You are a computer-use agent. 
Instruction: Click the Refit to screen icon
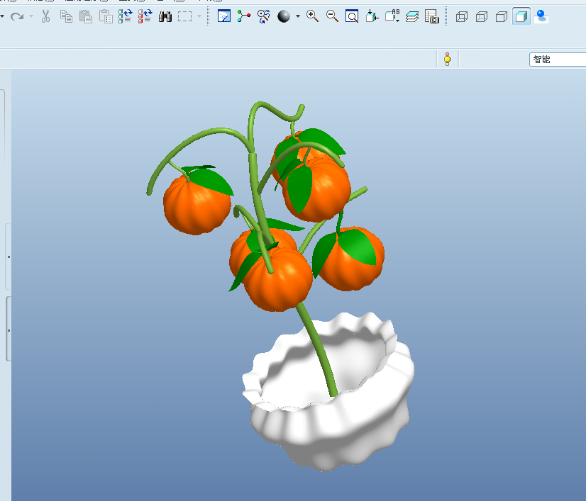pos(352,16)
